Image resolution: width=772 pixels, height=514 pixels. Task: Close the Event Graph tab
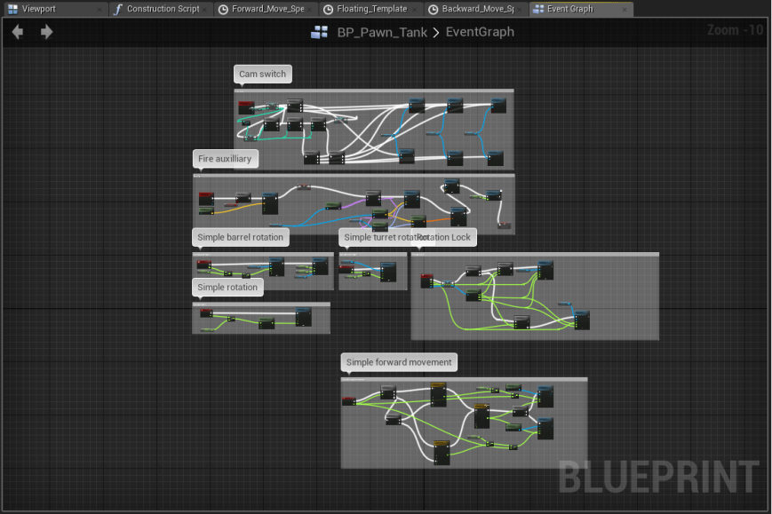625,9
